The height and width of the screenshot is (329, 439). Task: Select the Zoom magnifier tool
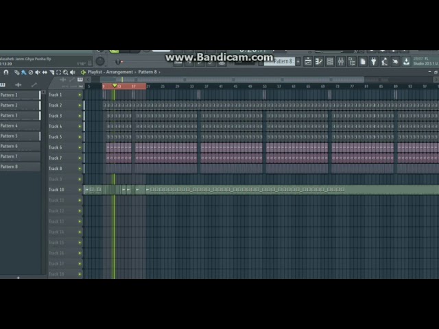[x=66, y=72]
